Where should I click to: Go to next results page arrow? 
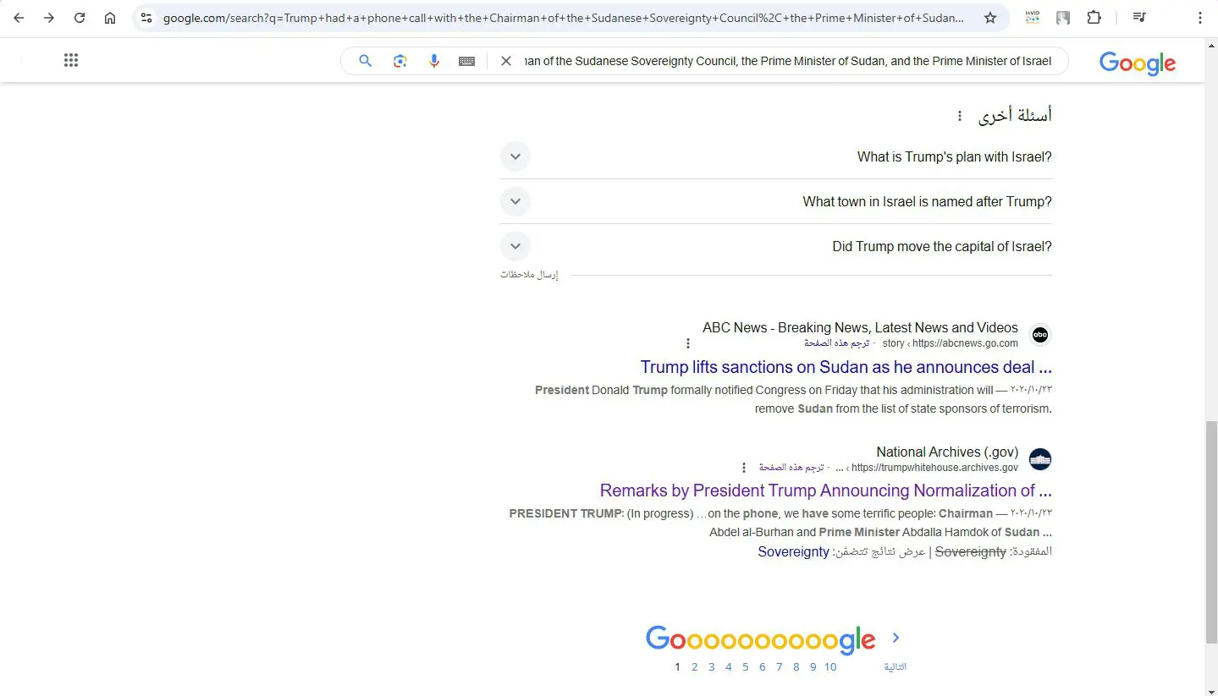tap(896, 638)
